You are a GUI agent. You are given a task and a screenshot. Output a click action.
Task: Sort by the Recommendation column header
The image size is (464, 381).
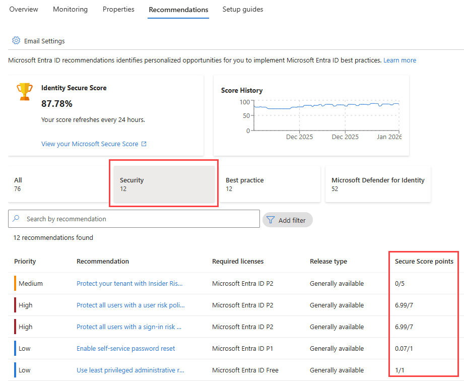pyautogui.click(x=103, y=262)
